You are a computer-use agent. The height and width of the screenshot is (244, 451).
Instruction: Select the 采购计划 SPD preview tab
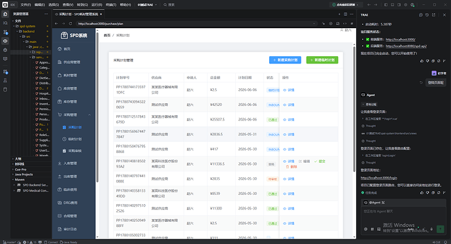click(78, 14)
